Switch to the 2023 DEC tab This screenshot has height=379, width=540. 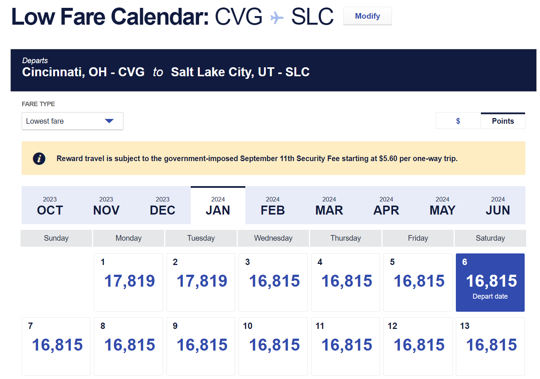[x=162, y=206]
